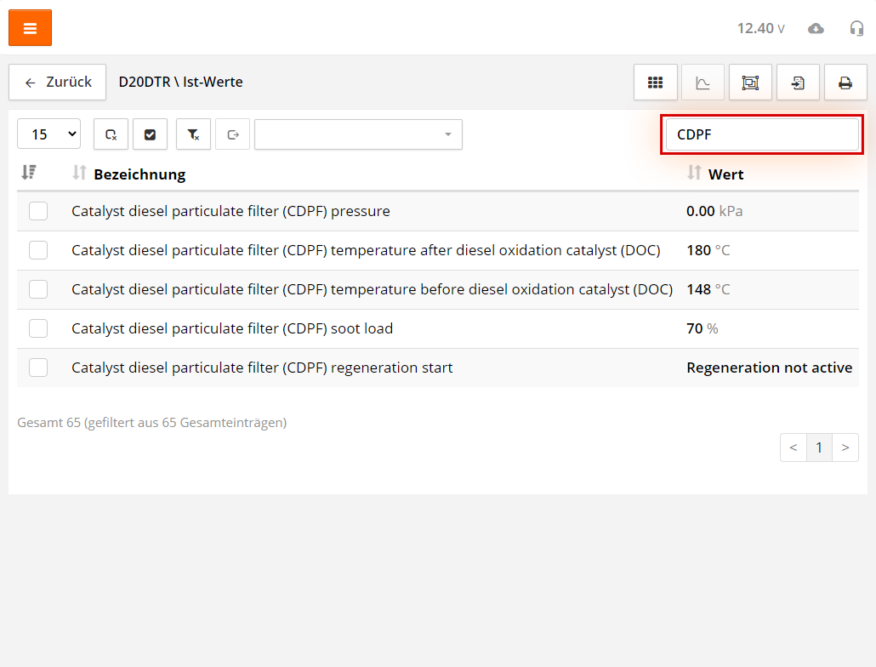Check the CDPF pressure row checkbox
The width and height of the screenshot is (876, 667).
pos(38,211)
